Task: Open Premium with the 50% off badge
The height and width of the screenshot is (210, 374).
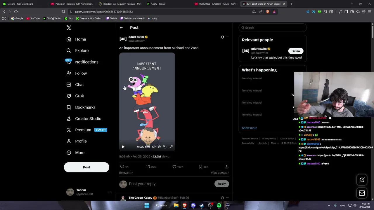Action: [x=87, y=130]
